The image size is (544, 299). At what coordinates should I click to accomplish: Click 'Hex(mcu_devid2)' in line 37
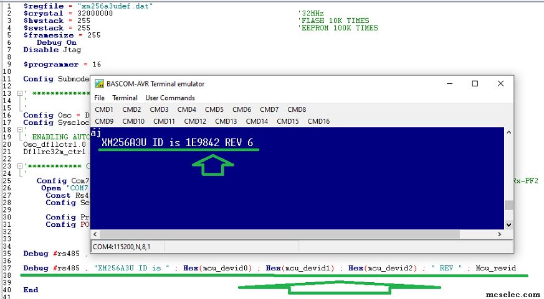tap(383, 268)
